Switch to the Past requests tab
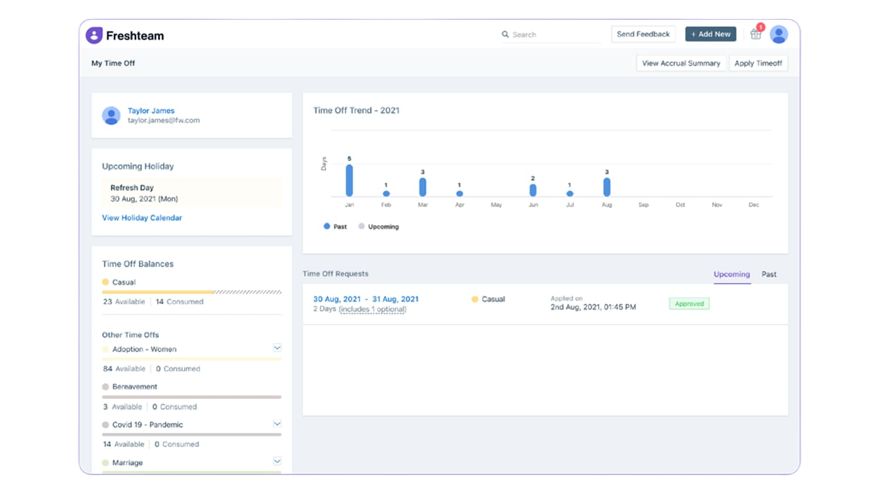The height and width of the screenshot is (494, 878). [769, 274]
